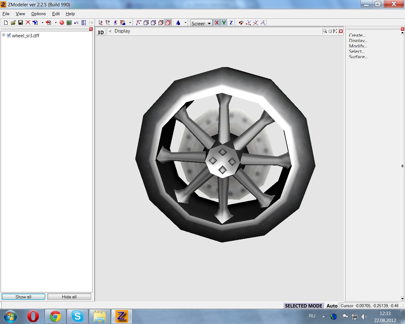Toggle the Z axis lock
Screen dimensions: 405x324
coord(231,23)
